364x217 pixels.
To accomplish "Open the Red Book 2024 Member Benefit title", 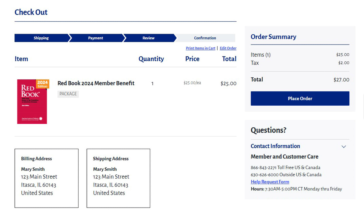I will (x=96, y=83).
